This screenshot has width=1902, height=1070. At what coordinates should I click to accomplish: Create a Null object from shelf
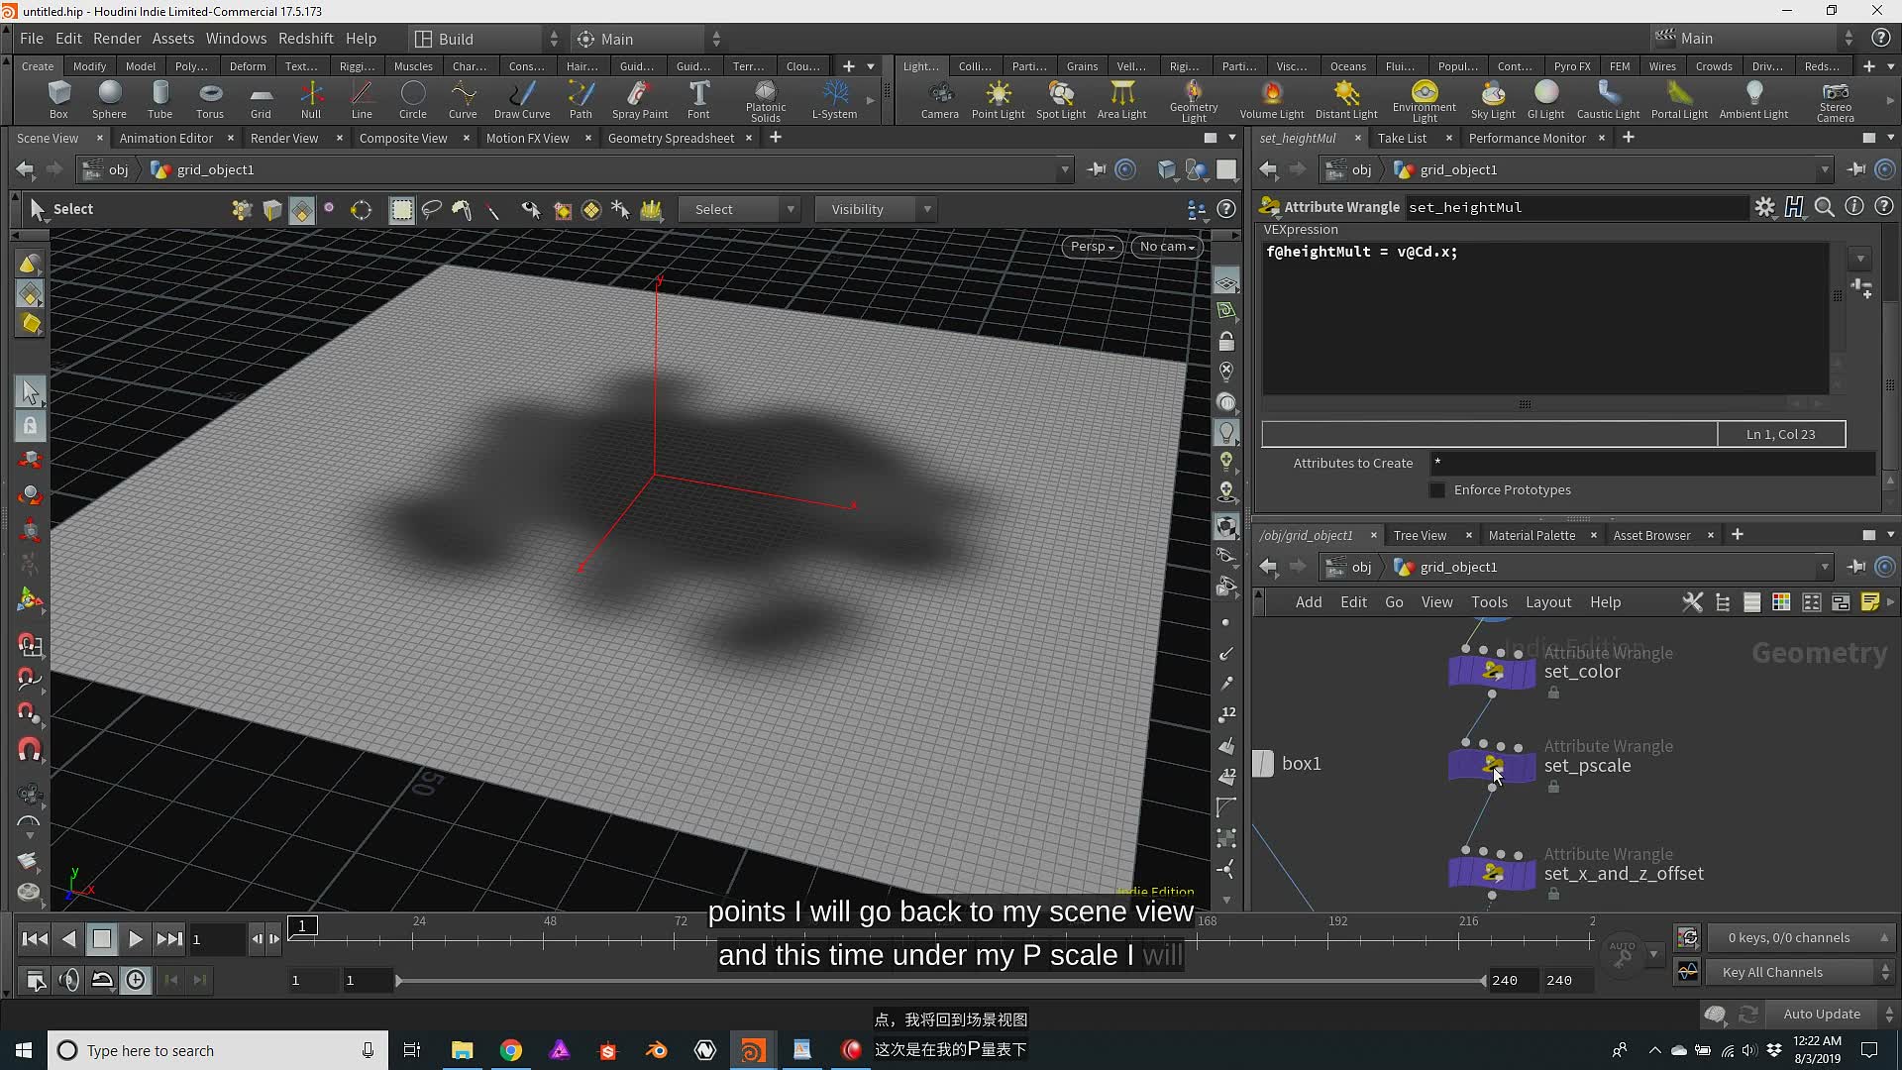tap(311, 100)
